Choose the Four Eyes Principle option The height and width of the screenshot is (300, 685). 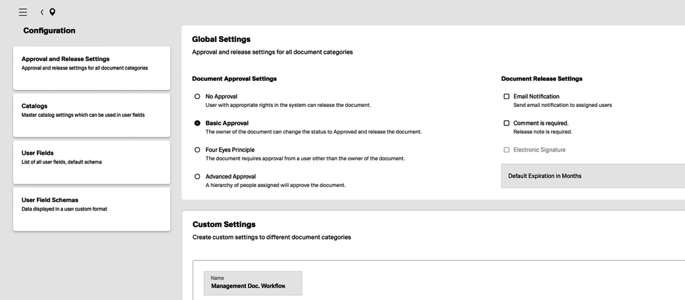click(x=197, y=150)
